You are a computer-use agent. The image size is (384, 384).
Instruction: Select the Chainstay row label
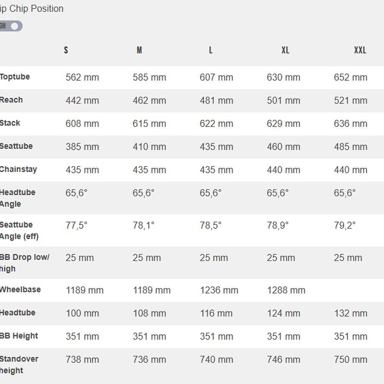pos(18,169)
